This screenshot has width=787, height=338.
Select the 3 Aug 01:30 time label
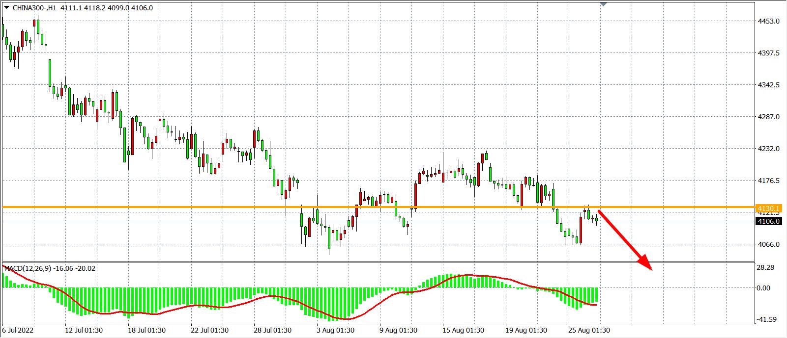[x=335, y=330]
